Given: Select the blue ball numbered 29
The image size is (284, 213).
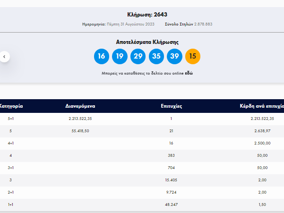Looking at the screenshot, I should [138, 56].
